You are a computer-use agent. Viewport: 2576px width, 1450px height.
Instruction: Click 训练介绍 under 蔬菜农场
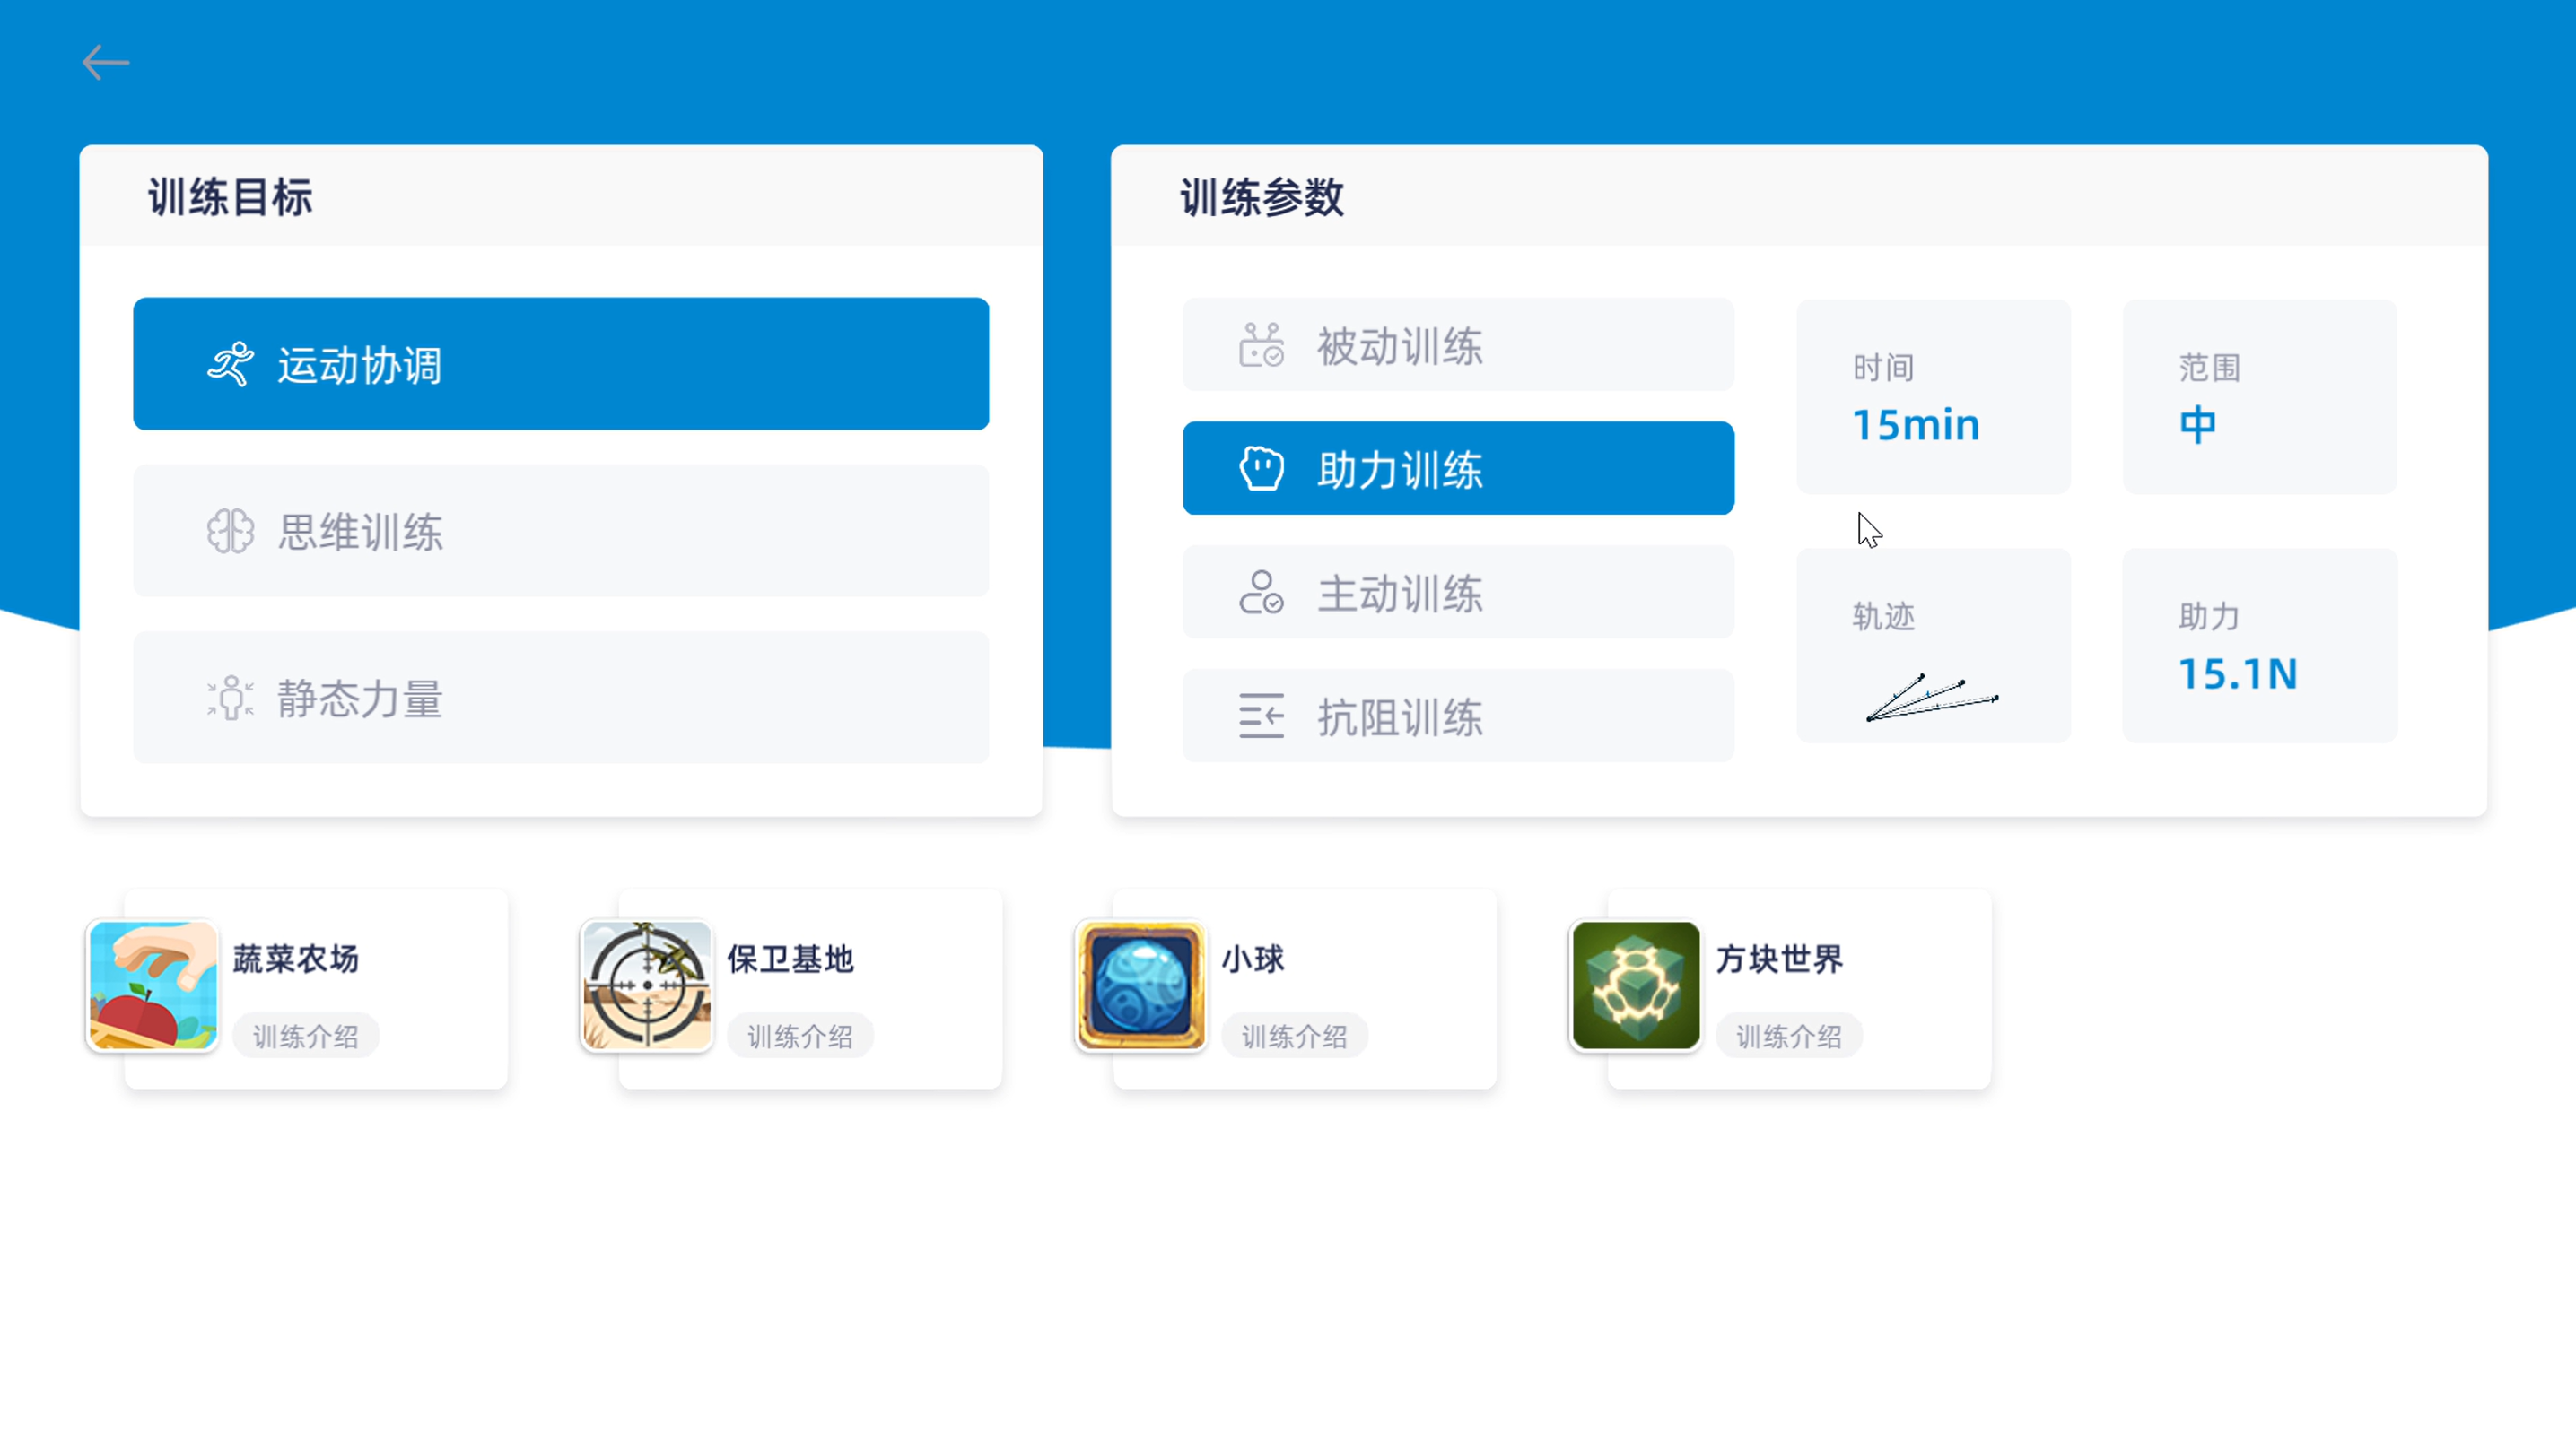point(306,1037)
